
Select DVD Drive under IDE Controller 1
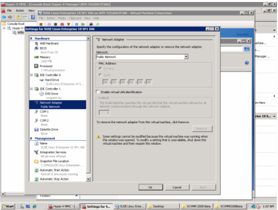(x=49, y=94)
